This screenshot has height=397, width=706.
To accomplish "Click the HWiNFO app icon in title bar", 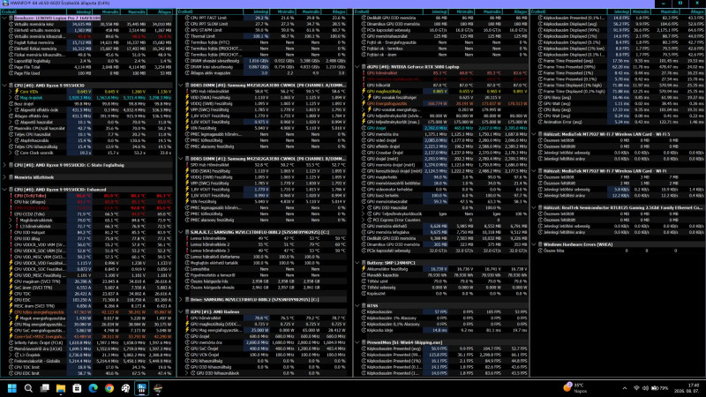I will [x=5, y=4].
